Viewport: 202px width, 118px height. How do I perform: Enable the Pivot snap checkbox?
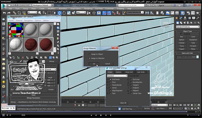point(110,82)
